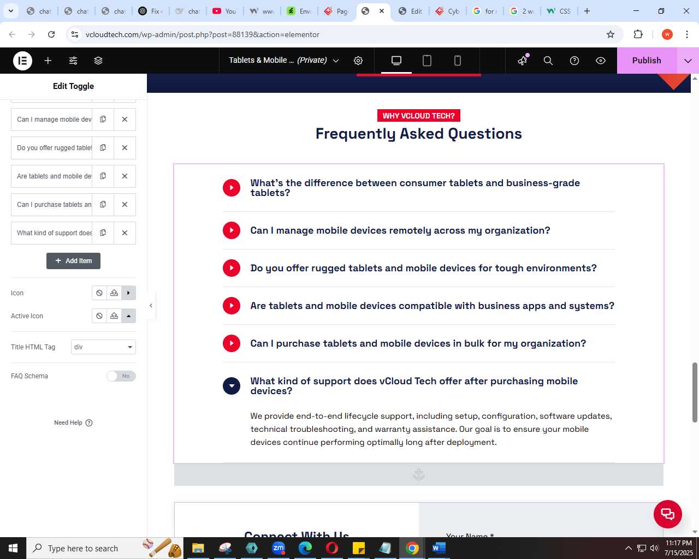Expand 'manage mobile devices remotely' FAQ
The width and height of the screenshot is (699, 559).
(232, 230)
